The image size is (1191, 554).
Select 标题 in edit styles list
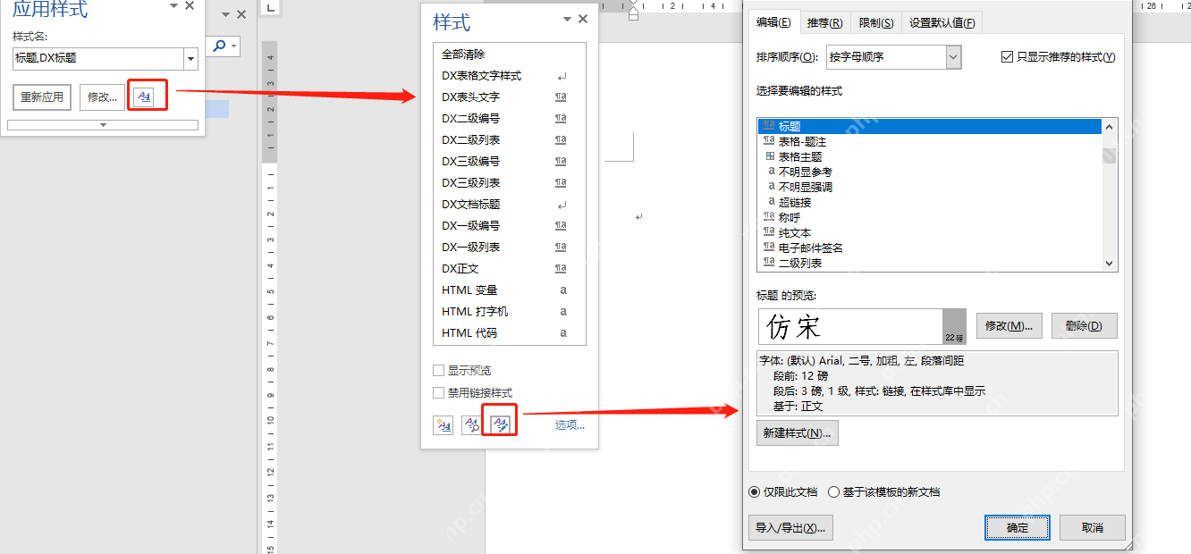pyautogui.click(x=930, y=127)
